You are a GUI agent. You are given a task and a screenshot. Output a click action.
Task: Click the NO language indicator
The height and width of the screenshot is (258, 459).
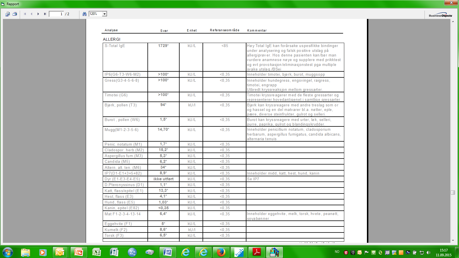tap(337, 252)
